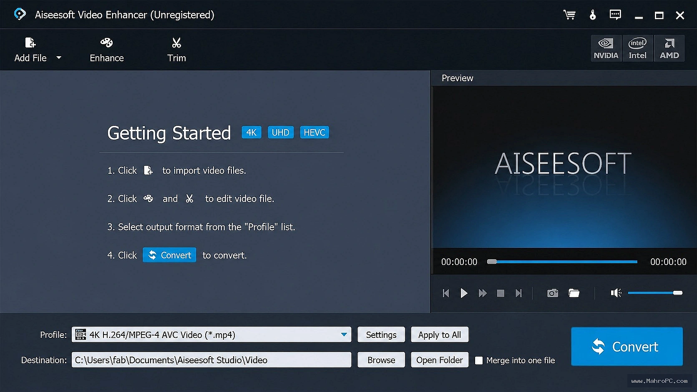Open the Trim scissors tool

coord(176,50)
